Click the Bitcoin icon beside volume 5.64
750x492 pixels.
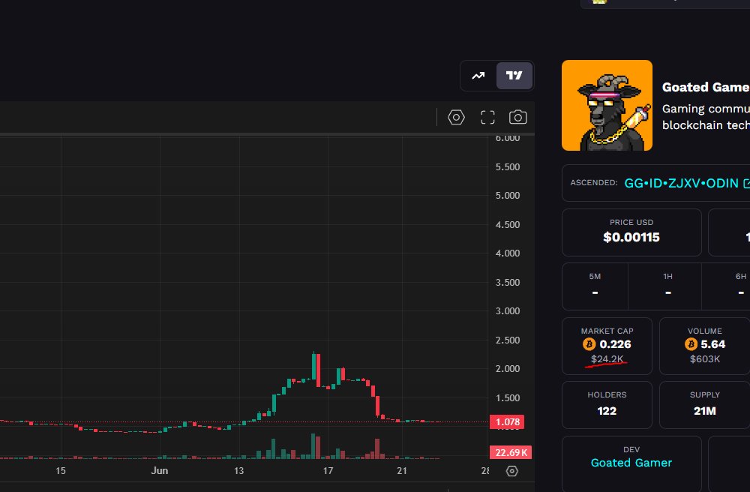point(691,343)
